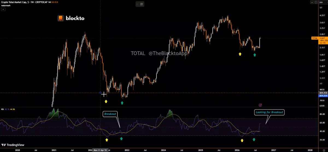Select the RSI indicator label
Viewport: 328px width, 152px height.
[3, 109]
